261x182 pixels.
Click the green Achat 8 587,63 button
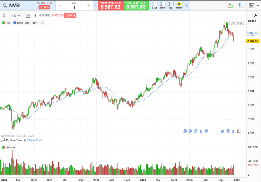136,6
